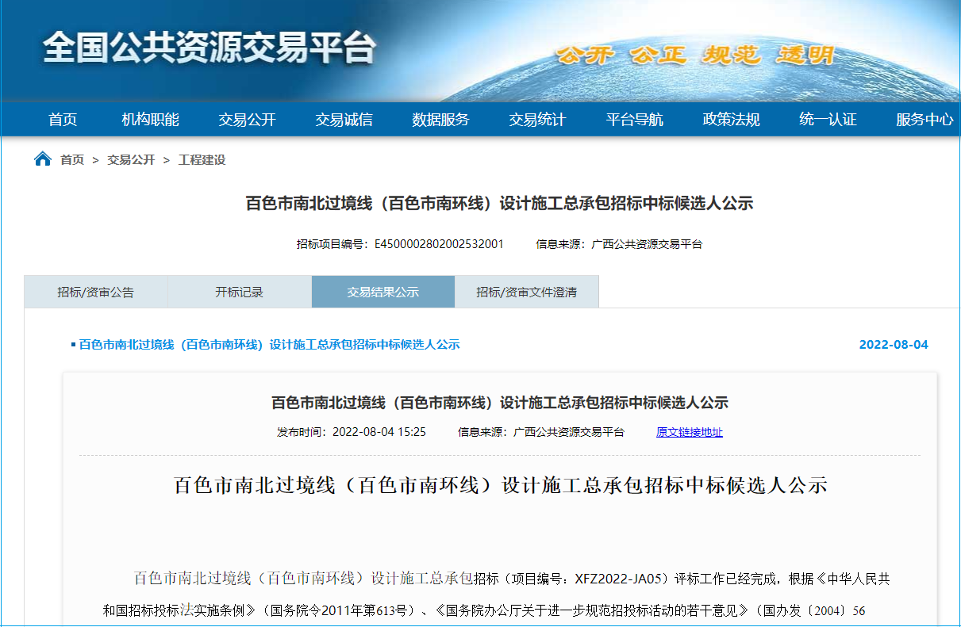Image resolution: width=961 pixels, height=627 pixels.
Task: Open 服务中心 in the navigation bar
Action: point(924,120)
